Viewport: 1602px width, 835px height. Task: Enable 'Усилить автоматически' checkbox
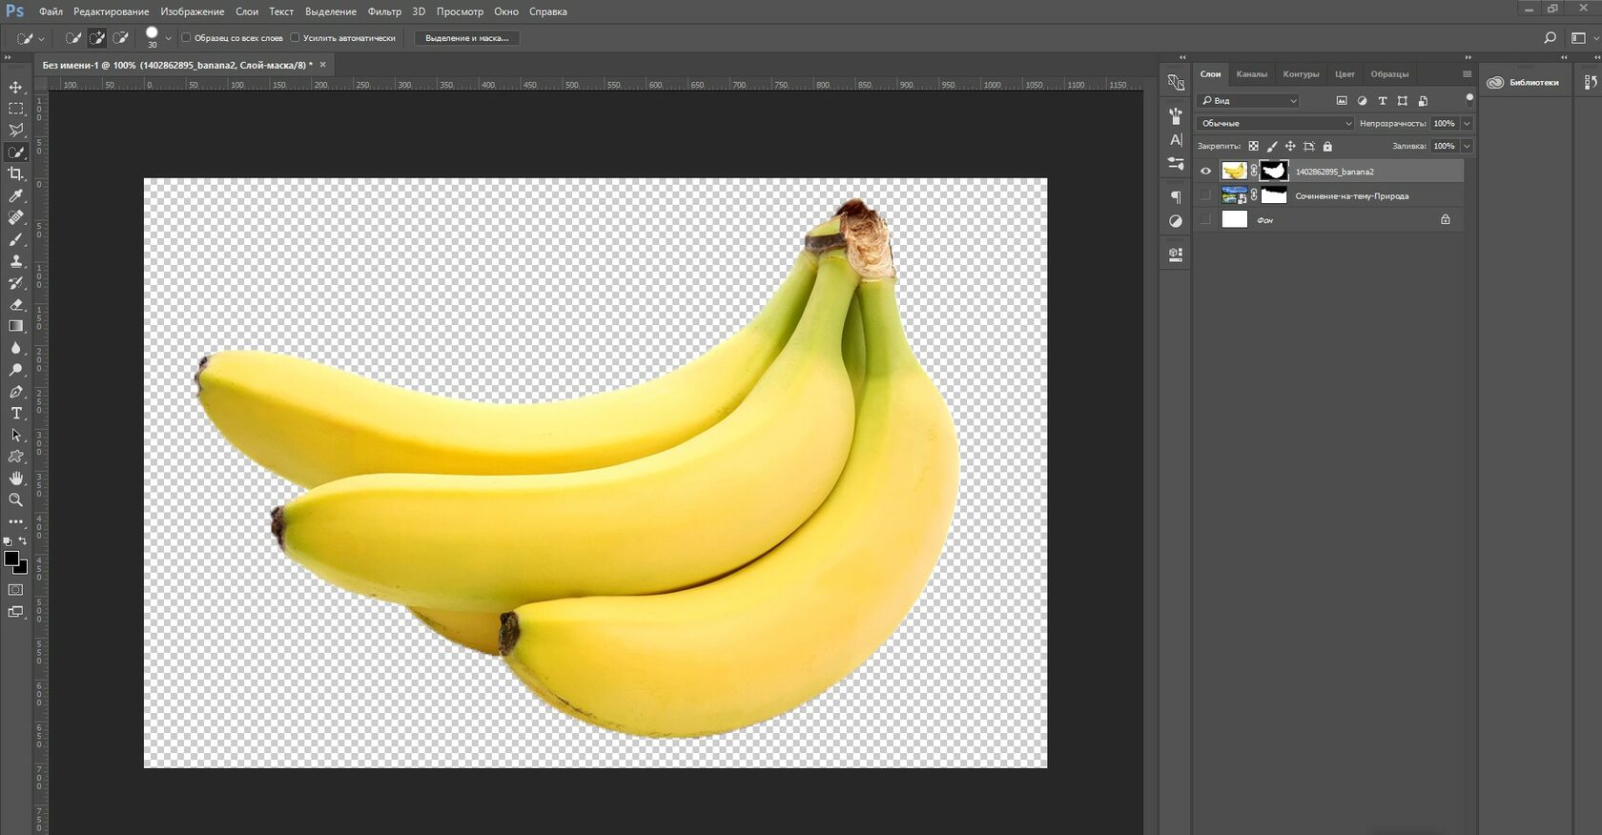pyautogui.click(x=295, y=38)
